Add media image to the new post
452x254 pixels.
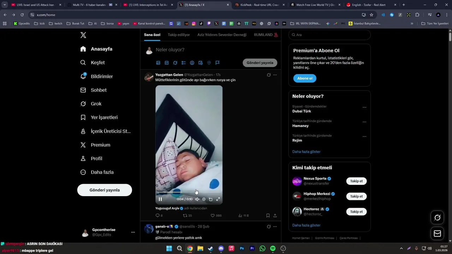click(x=158, y=63)
